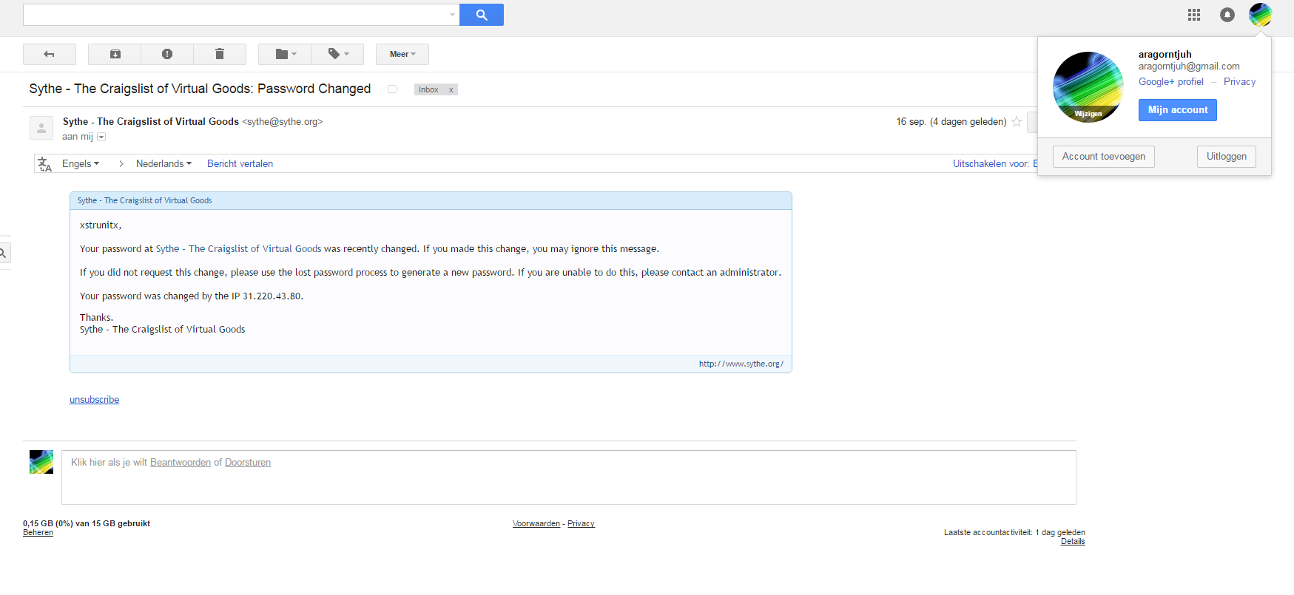Open http://www.sythe.org/ footer link
This screenshot has width=1294, height=595.
(741, 364)
